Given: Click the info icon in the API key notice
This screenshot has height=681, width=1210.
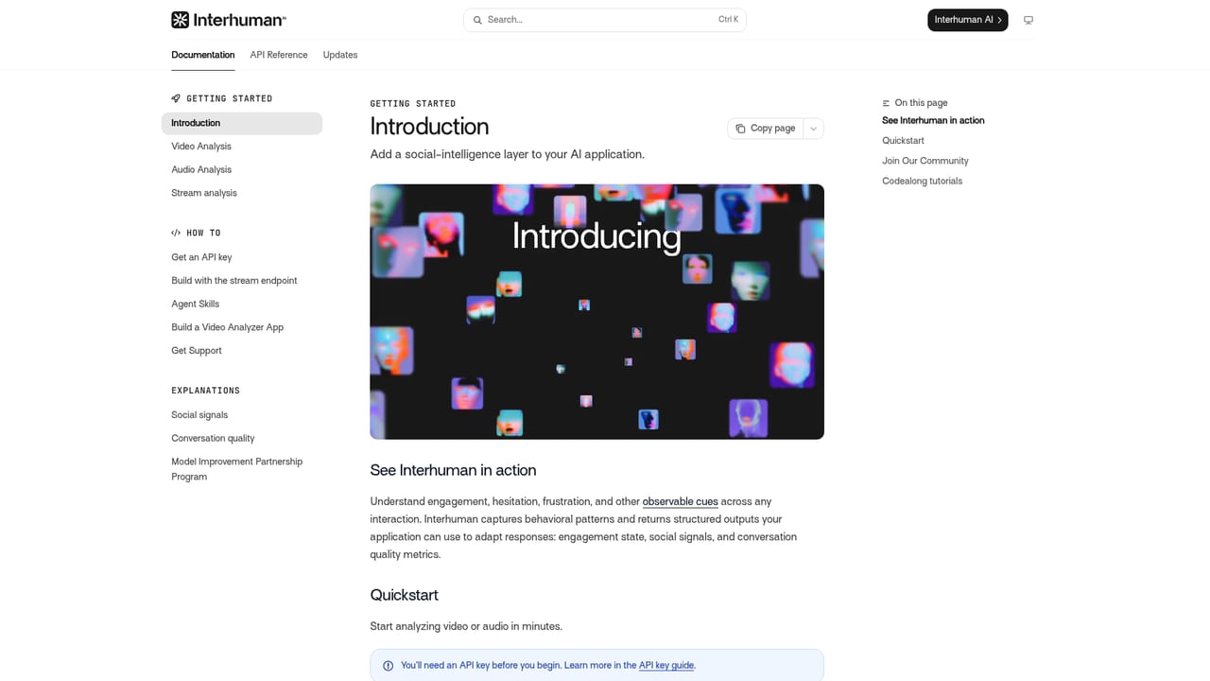Looking at the screenshot, I should click(388, 666).
